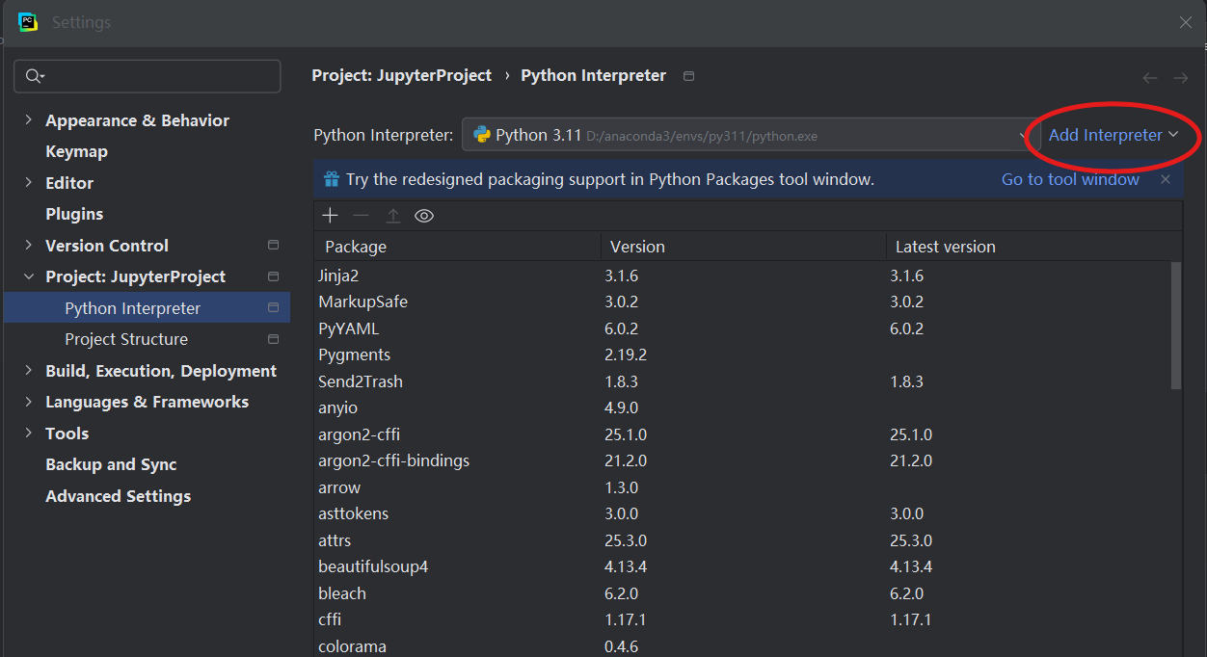This screenshot has height=657, width=1207.
Task: Select the cffi package row
Action: (741, 619)
